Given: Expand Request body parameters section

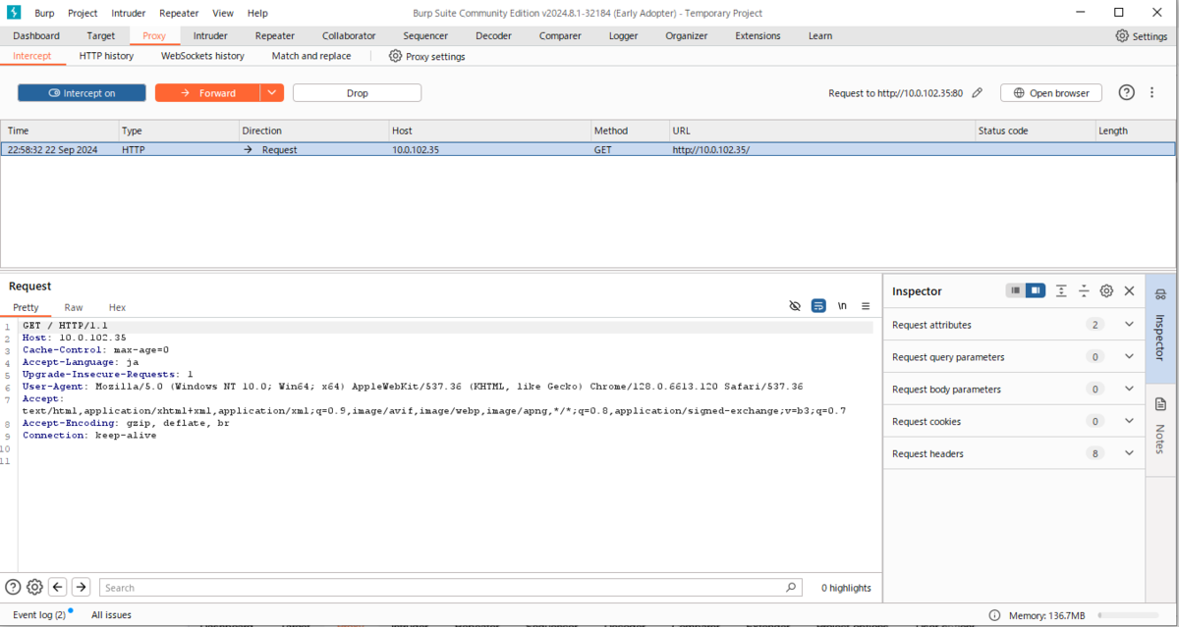Looking at the screenshot, I should point(1129,390).
